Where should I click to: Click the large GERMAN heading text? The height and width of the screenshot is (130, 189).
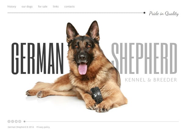[x=37, y=58]
